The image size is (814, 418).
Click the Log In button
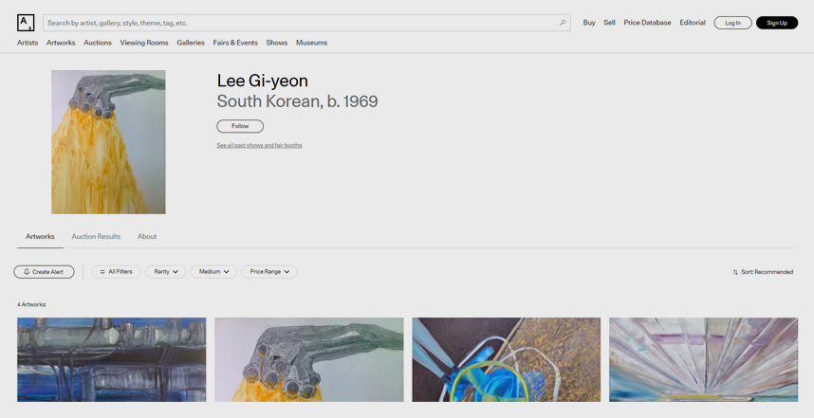coord(732,23)
